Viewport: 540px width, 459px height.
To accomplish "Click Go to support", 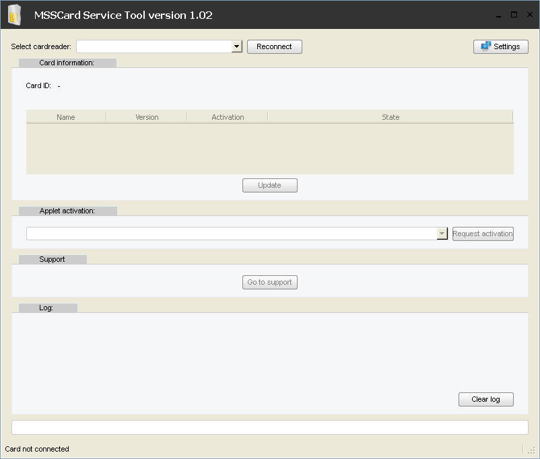I will coord(269,282).
